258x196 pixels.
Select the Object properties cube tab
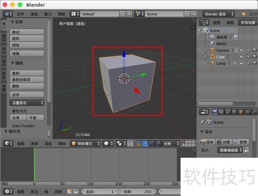point(241,112)
